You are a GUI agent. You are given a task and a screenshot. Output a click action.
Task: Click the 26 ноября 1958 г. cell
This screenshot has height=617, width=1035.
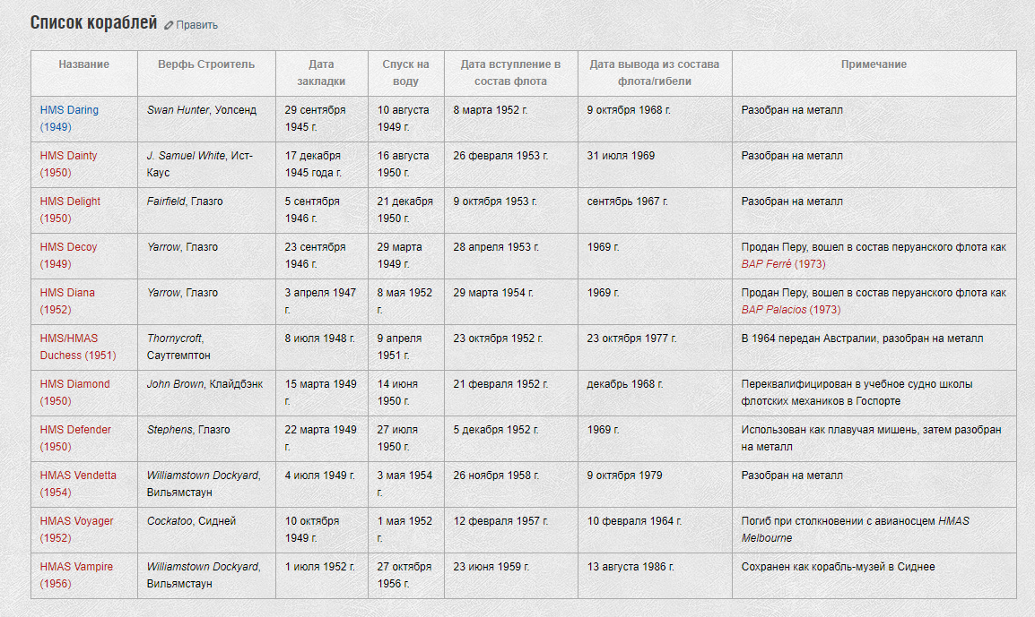coord(511,484)
